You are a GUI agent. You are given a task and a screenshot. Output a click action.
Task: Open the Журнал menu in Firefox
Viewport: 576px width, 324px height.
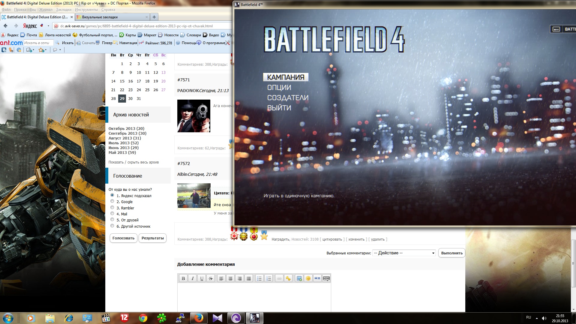click(x=46, y=10)
